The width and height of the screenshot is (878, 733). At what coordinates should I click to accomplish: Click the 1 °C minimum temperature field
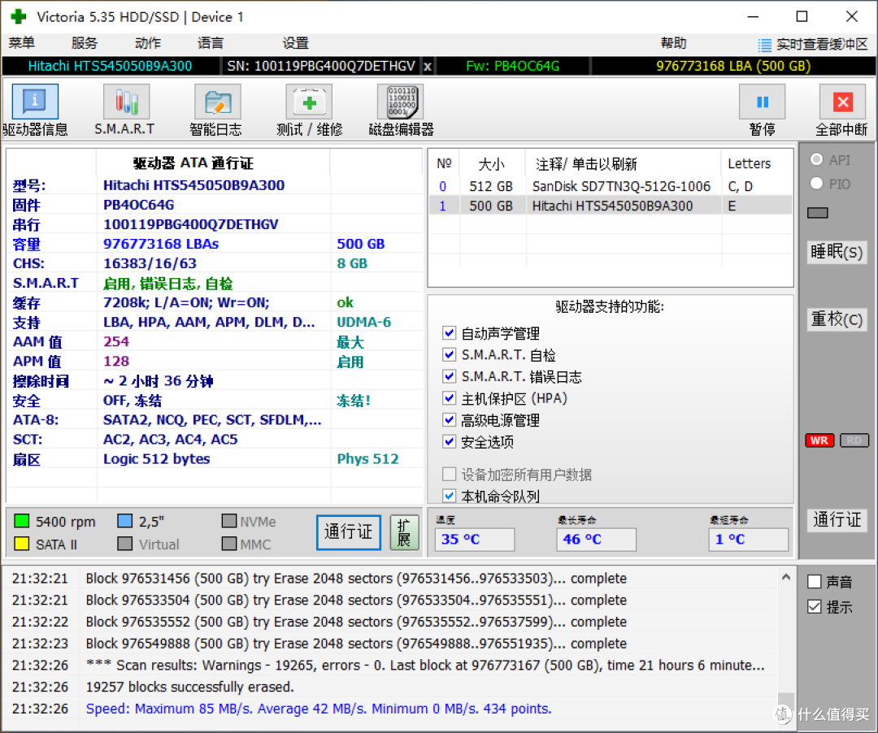(749, 540)
